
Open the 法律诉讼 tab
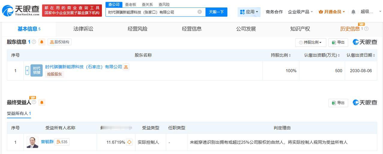tap(83, 29)
